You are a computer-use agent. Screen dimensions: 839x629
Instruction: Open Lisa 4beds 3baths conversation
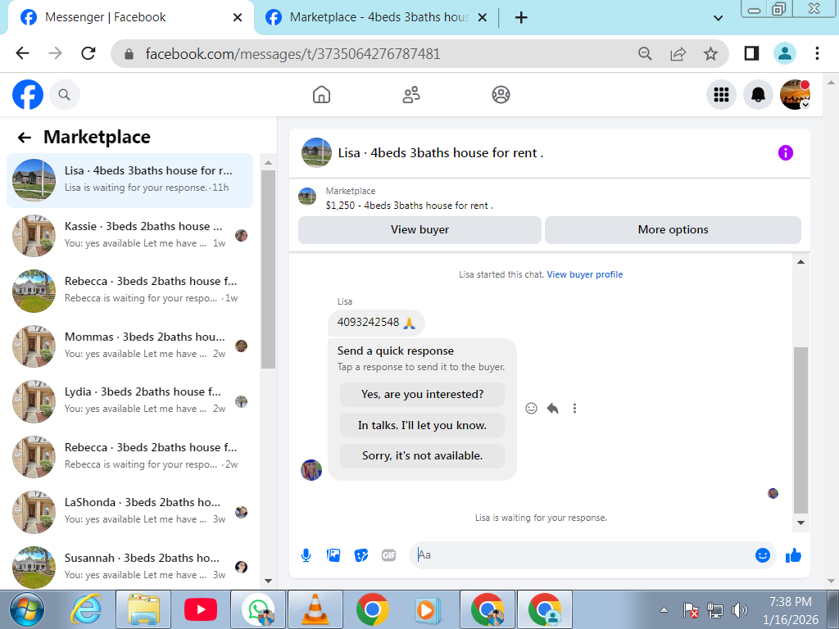129,180
